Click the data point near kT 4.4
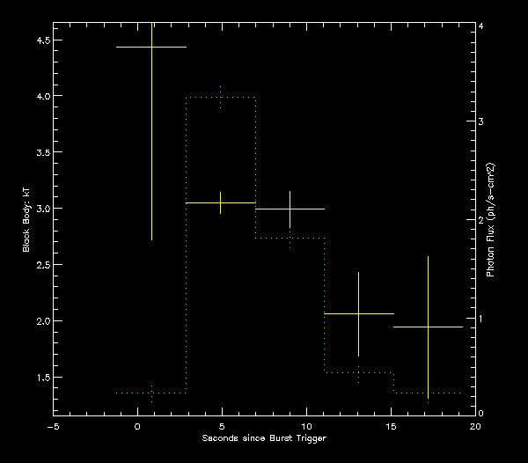Viewport: 528px width, 463px height. pos(152,47)
